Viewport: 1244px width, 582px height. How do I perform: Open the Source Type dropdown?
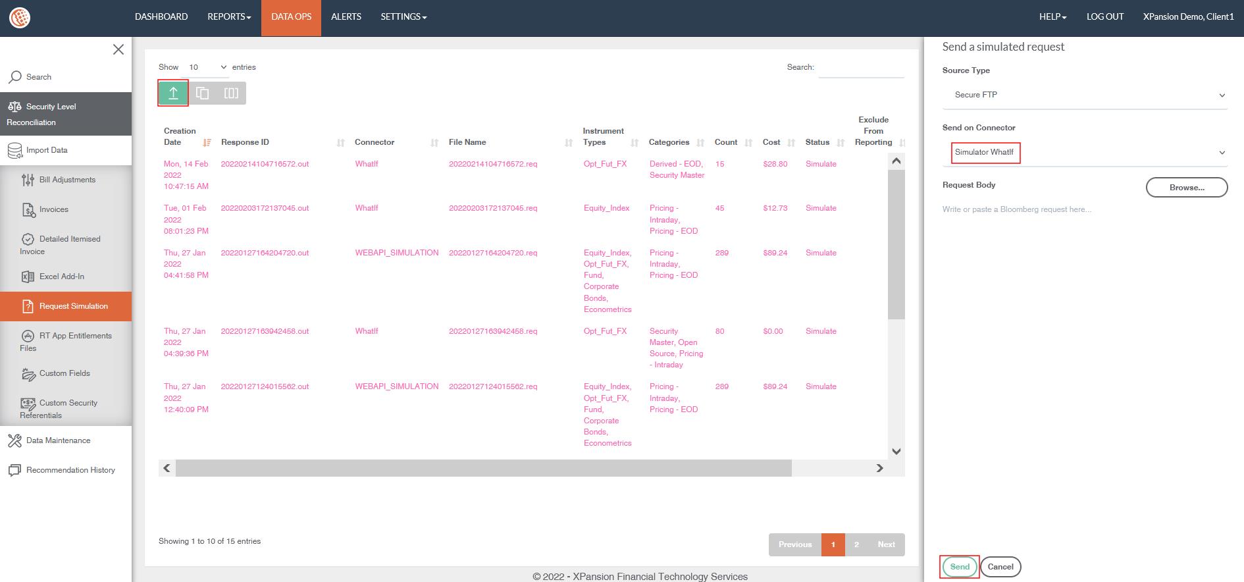click(1085, 95)
